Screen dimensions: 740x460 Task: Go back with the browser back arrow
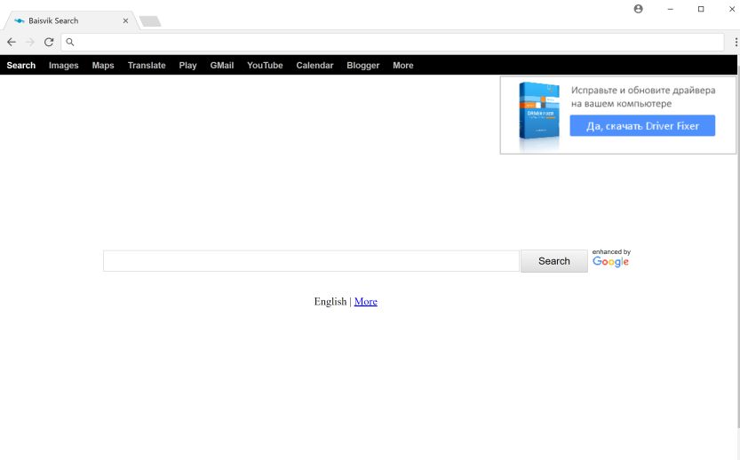click(12, 42)
